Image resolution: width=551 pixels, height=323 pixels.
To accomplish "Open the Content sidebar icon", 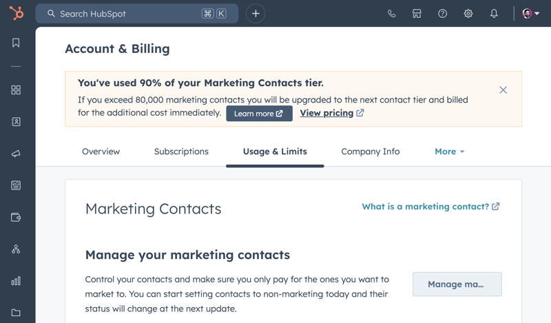I will pos(16,185).
